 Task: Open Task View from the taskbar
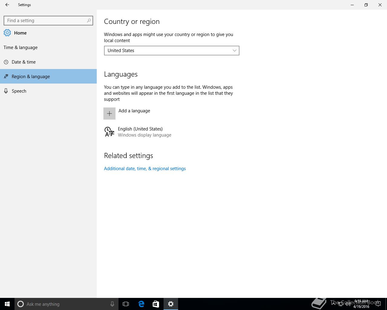(x=126, y=304)
